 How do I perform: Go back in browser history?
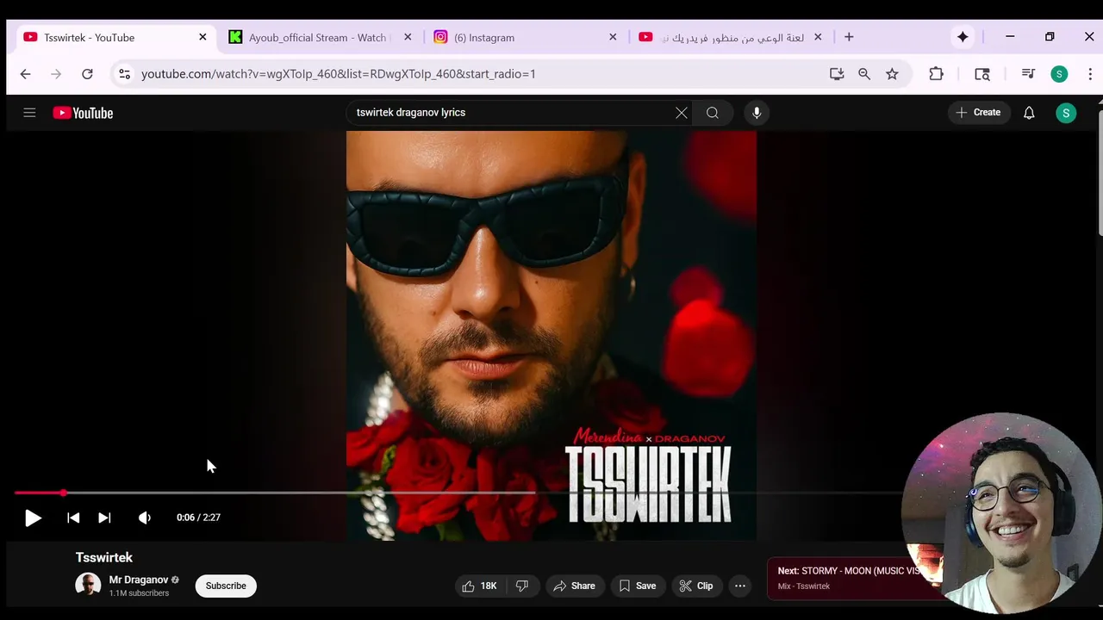[x=25, y=74]
